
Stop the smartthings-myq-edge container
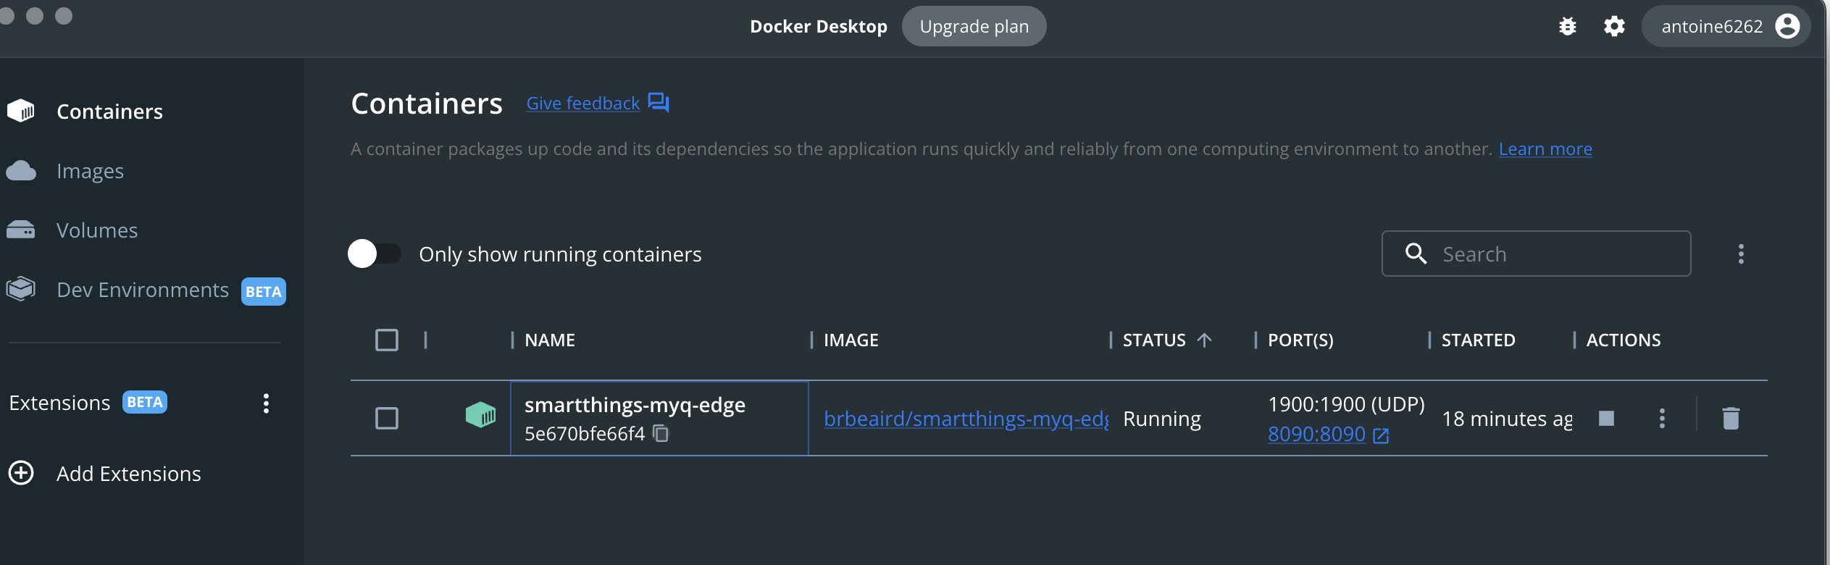pyautogui.click(x=1606, y=418)
